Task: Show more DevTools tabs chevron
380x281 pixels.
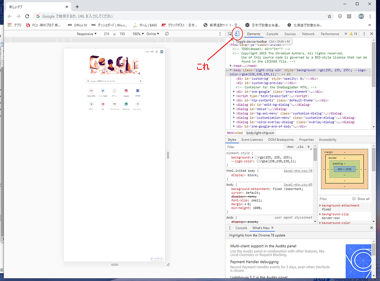Action: pos(346,34)
